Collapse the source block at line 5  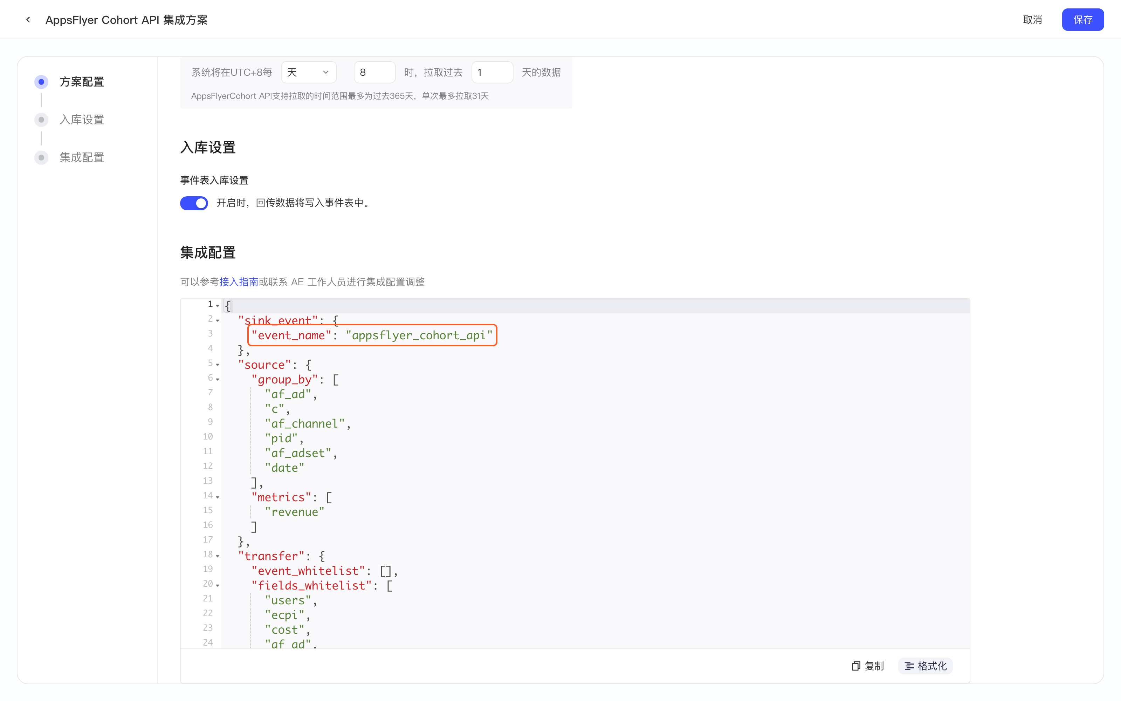pos(218,365)
